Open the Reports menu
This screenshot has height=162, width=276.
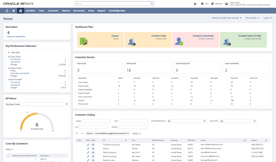[x=66, y=11]
